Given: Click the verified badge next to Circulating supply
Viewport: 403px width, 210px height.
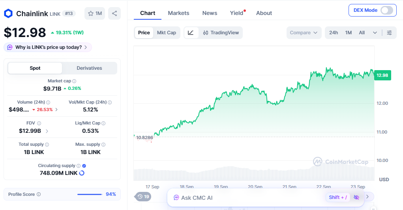Looking at the screenshot, I should 84,166.
